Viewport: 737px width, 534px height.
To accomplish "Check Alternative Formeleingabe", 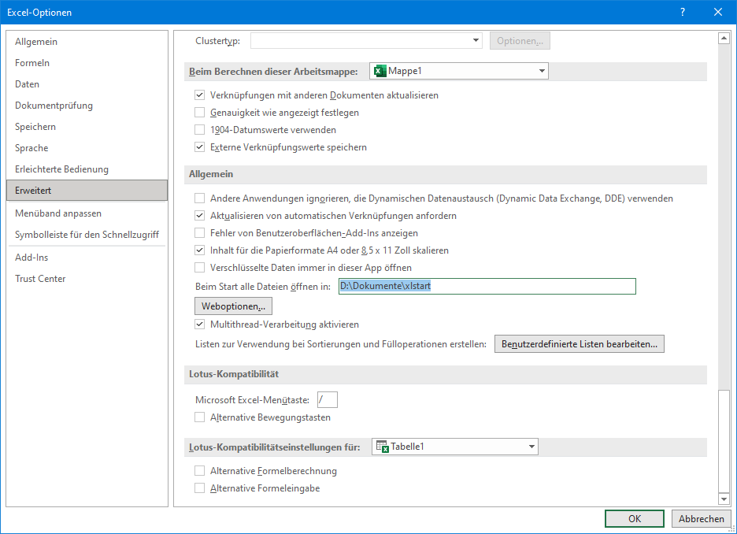I will click(200, 488).
